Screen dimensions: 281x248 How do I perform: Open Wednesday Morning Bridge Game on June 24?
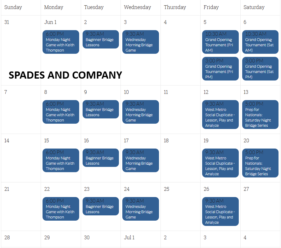tap(140, 209)
